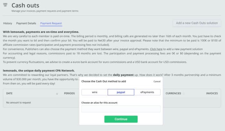
Task: Click the INVOICES column header
Action: pos(212,93)
